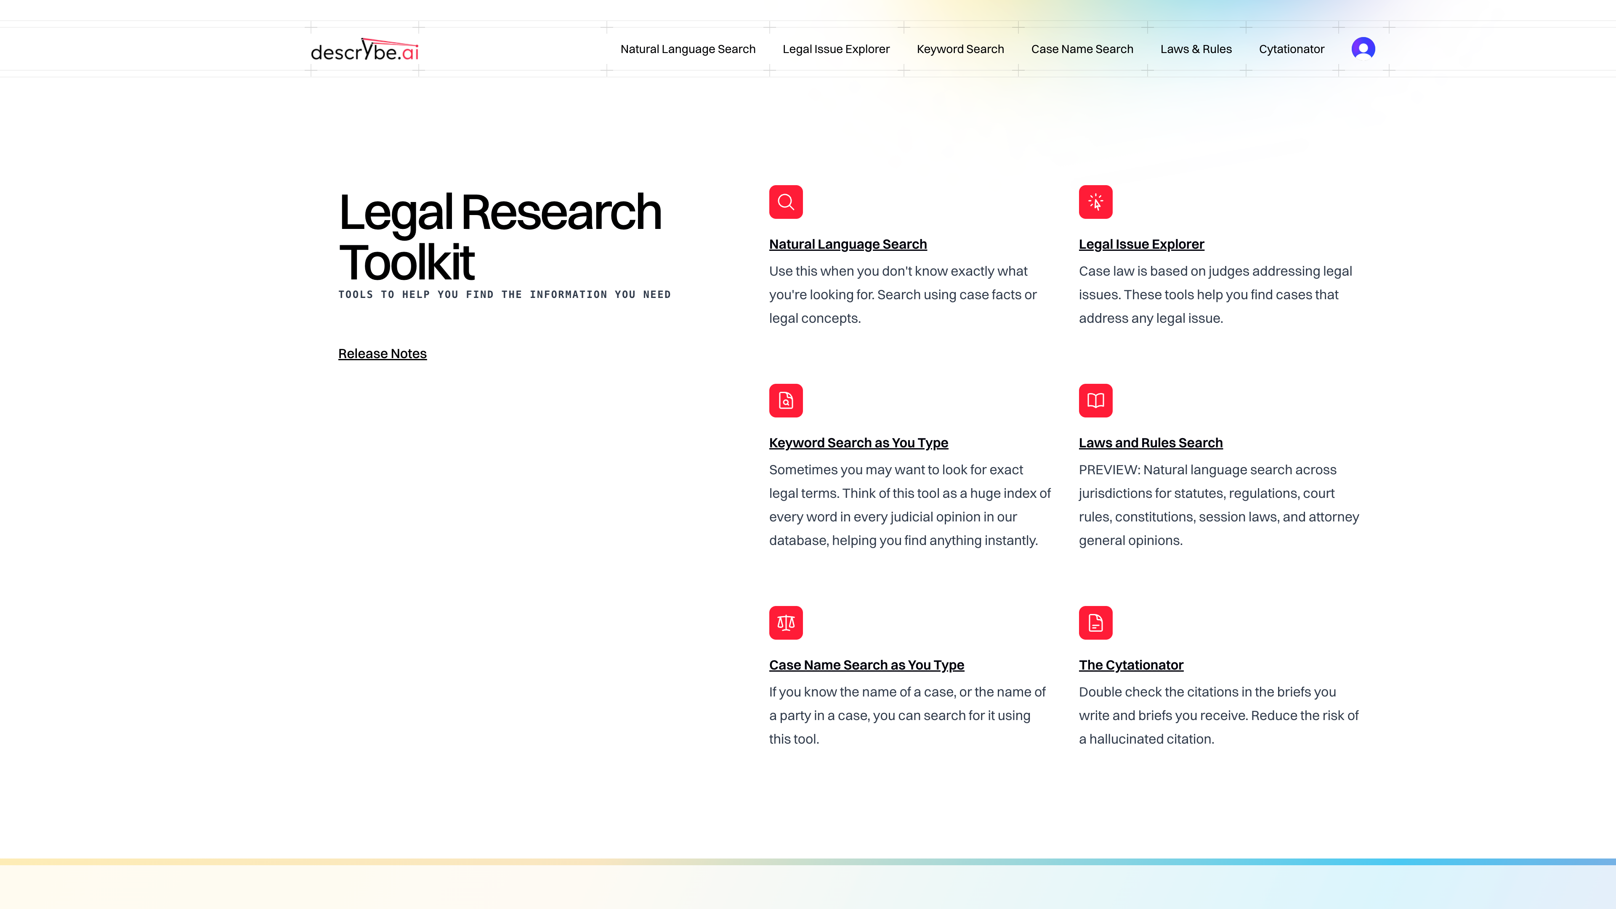Navigate to Laws & Rules menu item

coord(1196,49)
